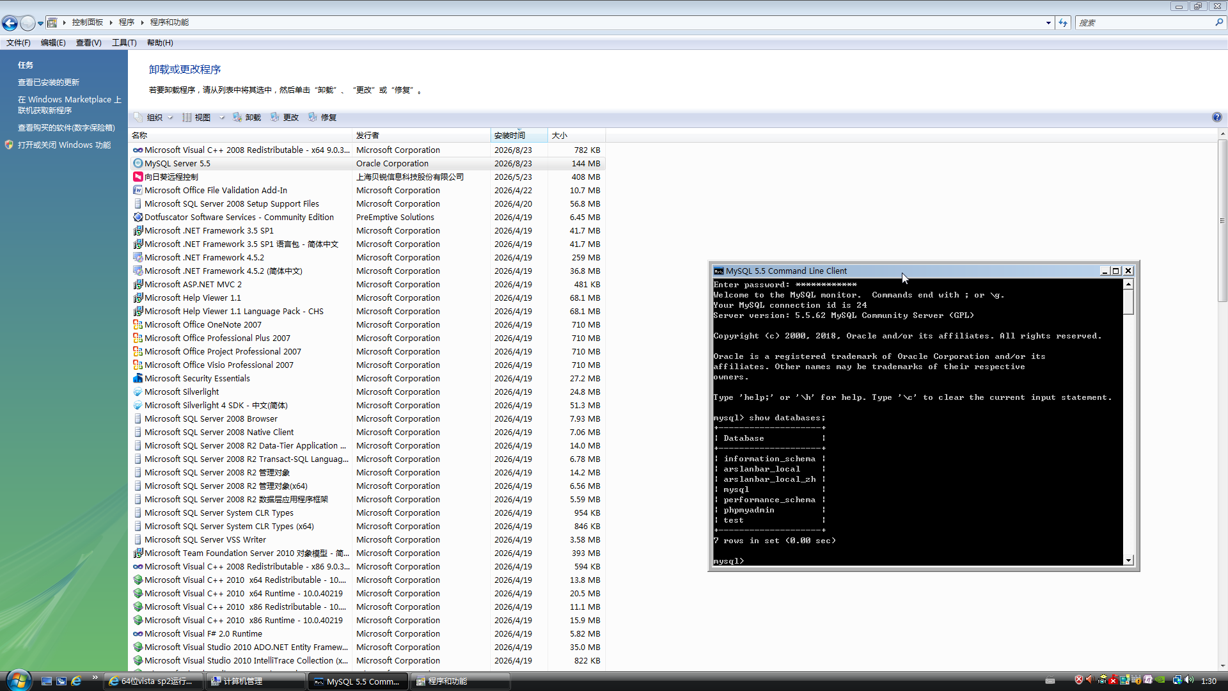Screen dimensions: 1228x691
Task: Select Microsoft Office Visio Professional 2007 entry
Action: point(367,365)
